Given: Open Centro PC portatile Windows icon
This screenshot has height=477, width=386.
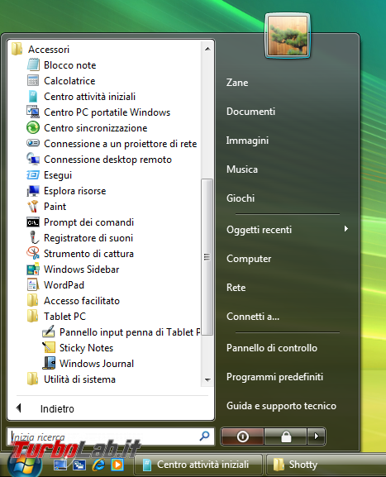Looking at the screenshot, I should click(33, 112).
